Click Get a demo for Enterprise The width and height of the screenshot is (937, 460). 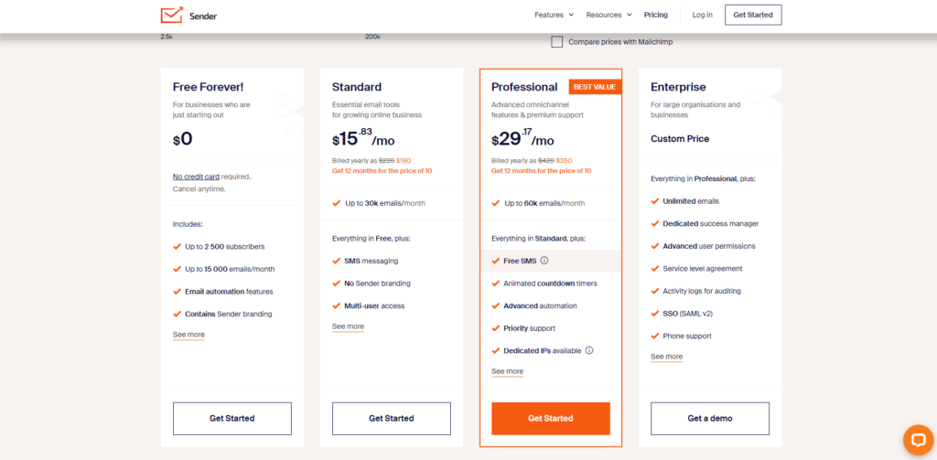click(x=710, y=418)
